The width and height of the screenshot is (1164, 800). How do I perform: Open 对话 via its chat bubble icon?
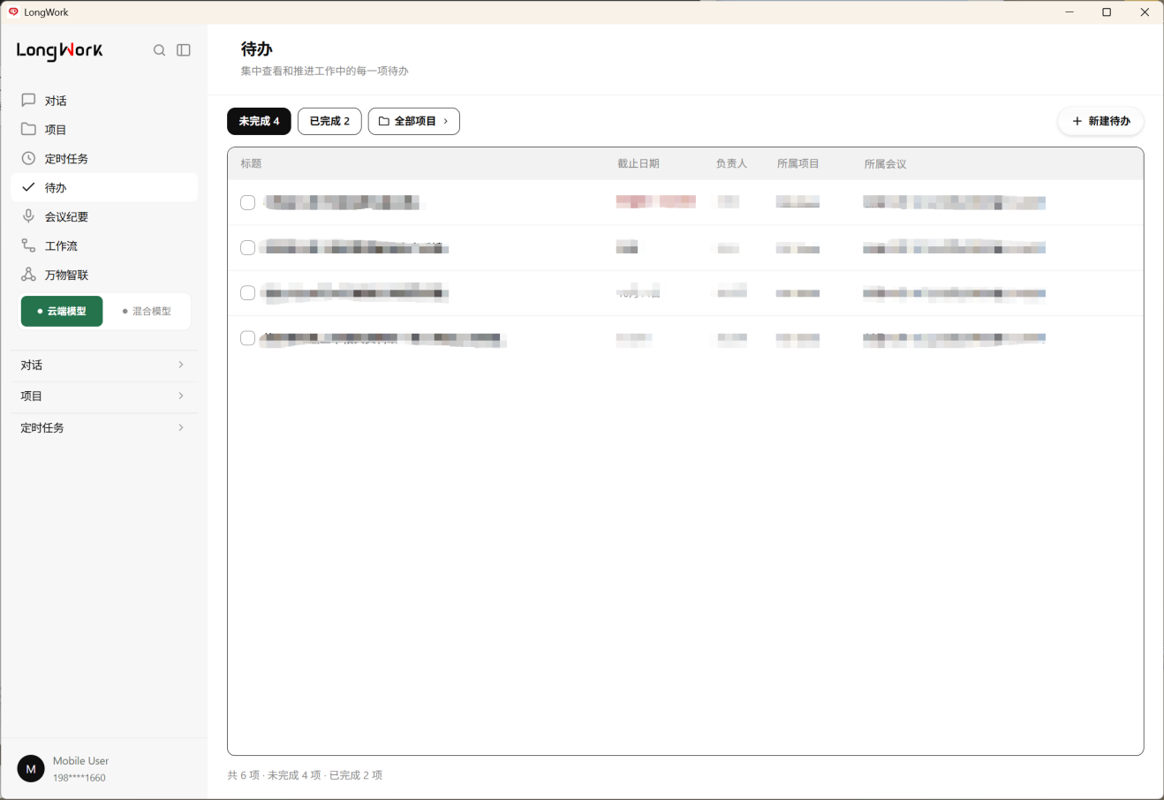28,100
